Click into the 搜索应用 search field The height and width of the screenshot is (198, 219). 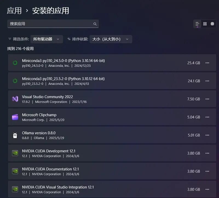pos(53,24)
